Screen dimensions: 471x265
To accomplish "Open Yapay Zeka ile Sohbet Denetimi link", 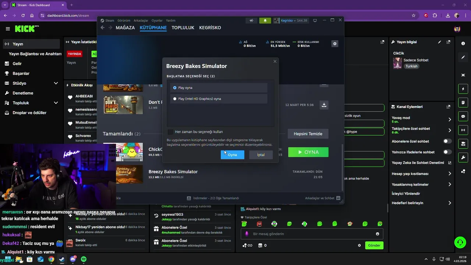I will pyautogui.click(x=422, y=163).
